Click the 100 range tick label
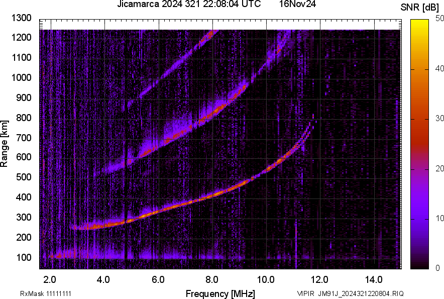The width and height of the screenshot is (444, 299). (24, 257)
